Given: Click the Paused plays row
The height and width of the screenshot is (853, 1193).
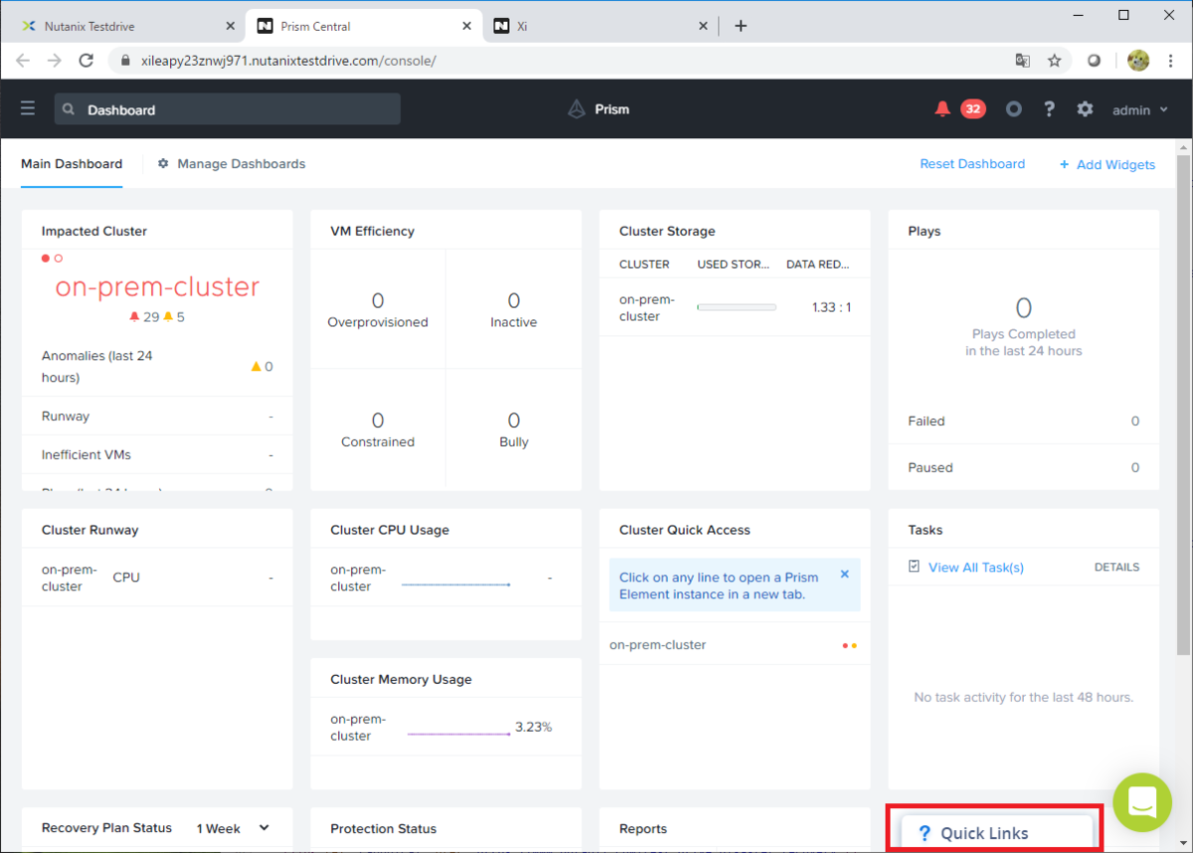Looking at the screenshot, I should (x=1023, y=467).
